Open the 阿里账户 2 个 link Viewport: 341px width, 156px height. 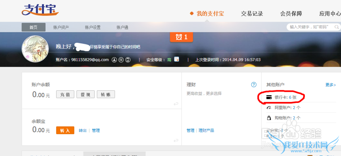pyautogui.click(x=287, y=108)
